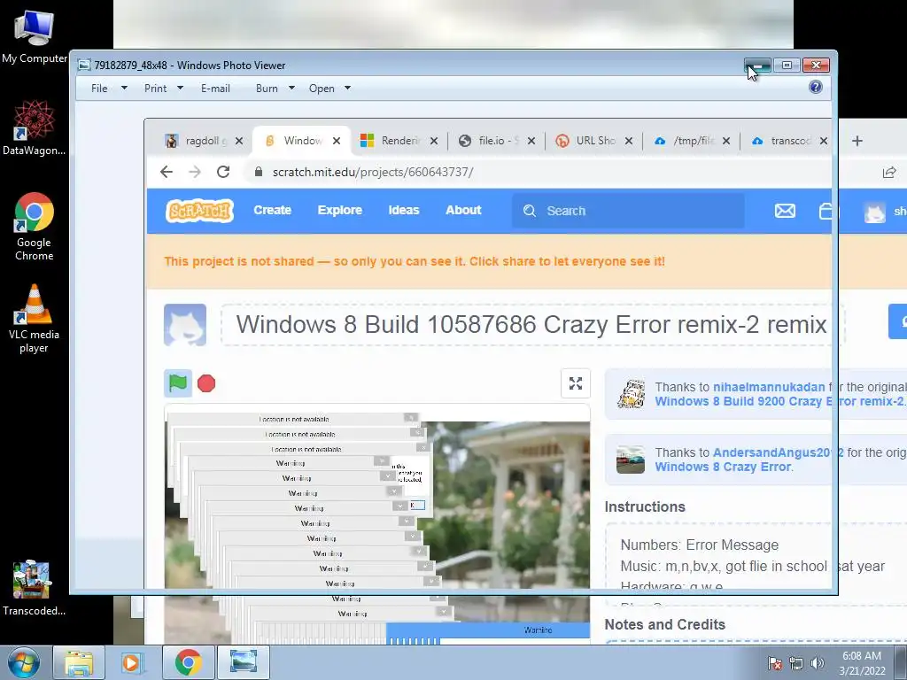Open Windows Explorer from the taskbar
This screenshot has width=907, height=680.
click(79, 662)
